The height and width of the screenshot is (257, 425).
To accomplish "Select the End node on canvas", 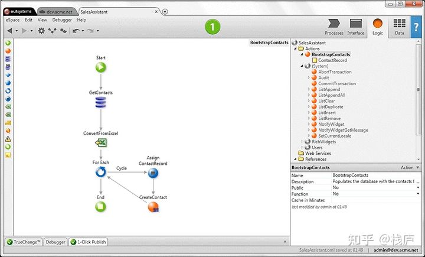I will click(100, 207).
